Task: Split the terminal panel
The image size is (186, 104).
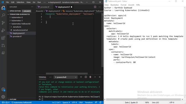Action: click(x=86, y=77)
